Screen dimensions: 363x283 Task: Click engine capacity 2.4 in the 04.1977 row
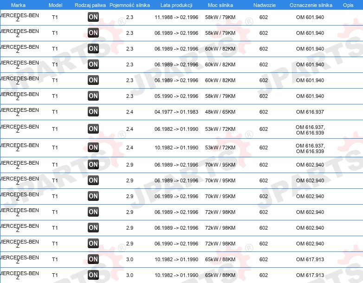130,112
